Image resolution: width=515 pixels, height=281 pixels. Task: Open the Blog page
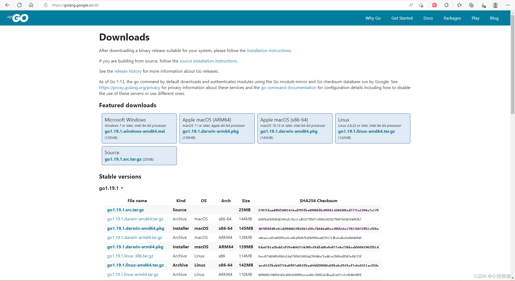pos(494,18)
